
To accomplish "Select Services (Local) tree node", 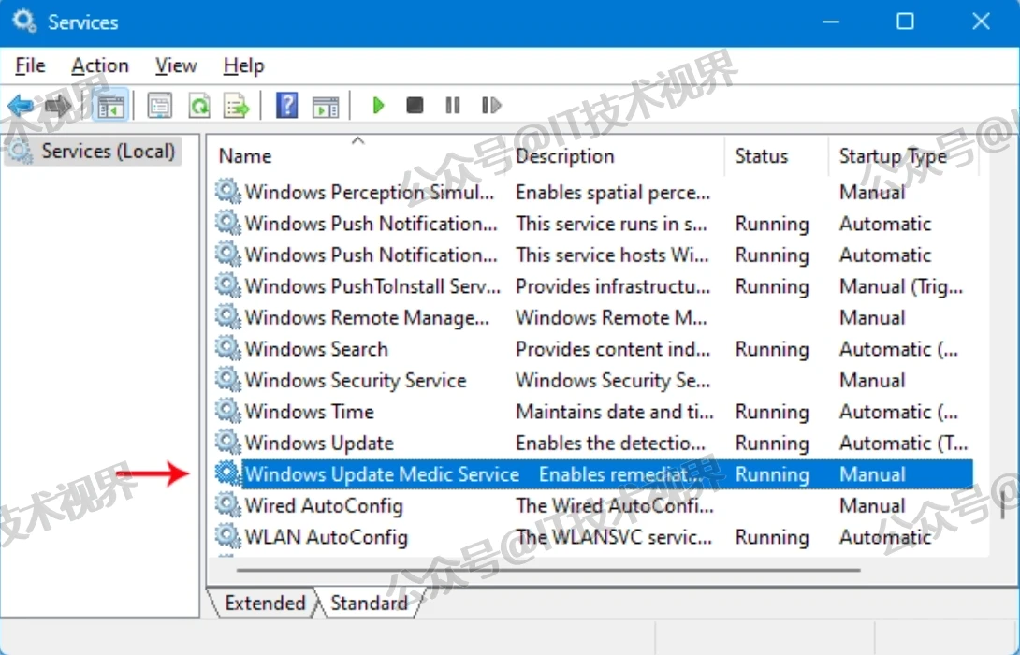I will [x=93, y=152].
